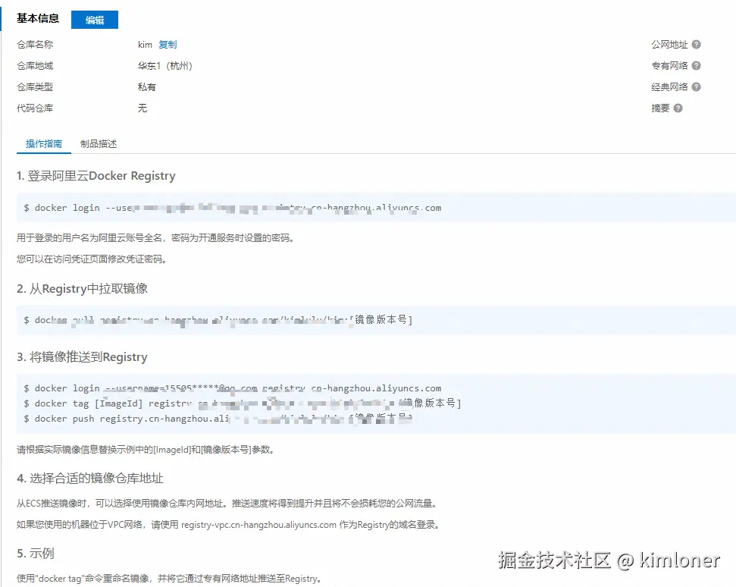Click the docker pull command line

[x=218, y=320]
